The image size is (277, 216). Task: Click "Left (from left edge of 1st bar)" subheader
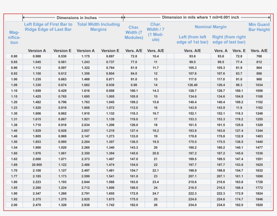pos(192,39)
